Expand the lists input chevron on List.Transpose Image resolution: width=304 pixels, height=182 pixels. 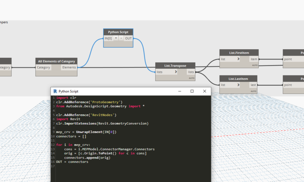click(176, 72)
